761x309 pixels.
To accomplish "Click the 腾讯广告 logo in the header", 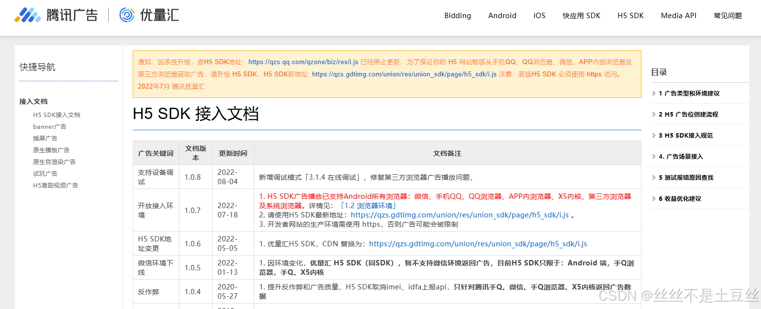I will coord(56,15).
